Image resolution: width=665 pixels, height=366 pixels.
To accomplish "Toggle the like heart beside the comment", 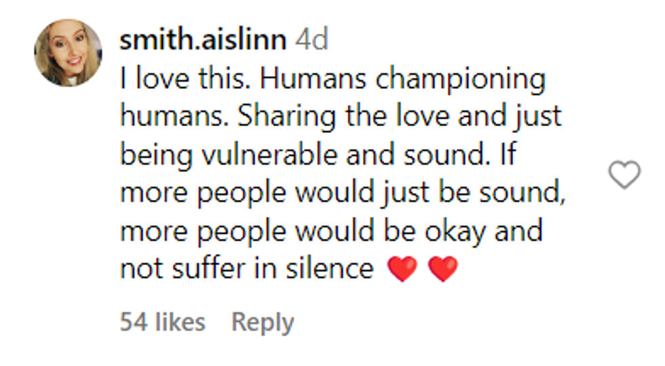I will [624, 175].
